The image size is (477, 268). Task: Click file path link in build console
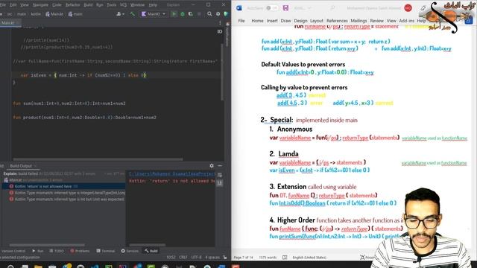[x=172, y=174]
